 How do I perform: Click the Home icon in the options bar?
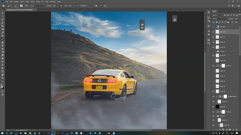[x=3, y=6]
